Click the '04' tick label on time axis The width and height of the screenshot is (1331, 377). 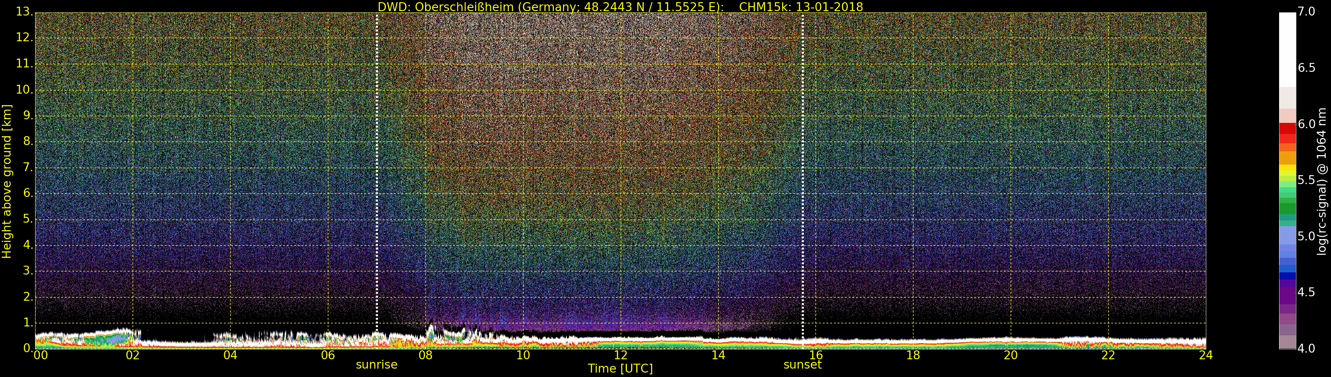pyautogui.click(x=230, y=355)
